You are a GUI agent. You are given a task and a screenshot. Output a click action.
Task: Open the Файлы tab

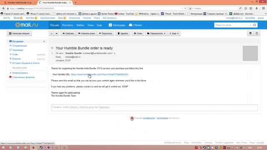coord(80,25)
